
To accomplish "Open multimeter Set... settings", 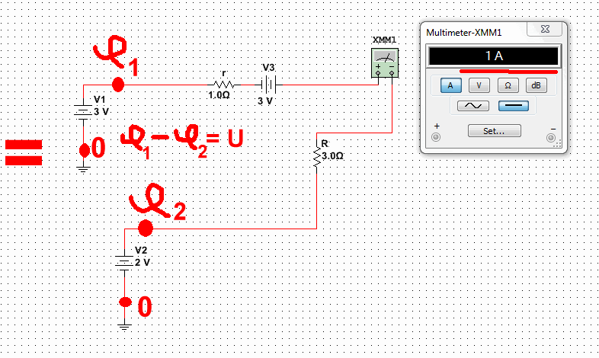I will coord(494,130).
